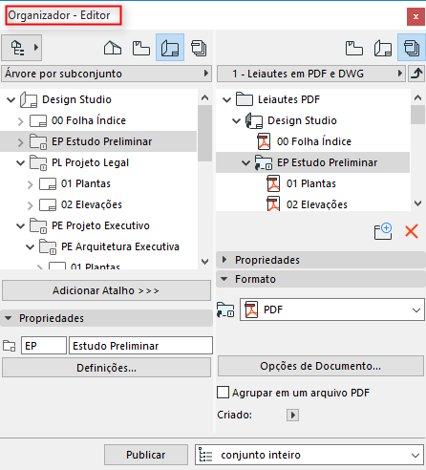This screenshot has height=470, width=426.
Task: Collapse left pane Propriedades panel
Action: 106,318
